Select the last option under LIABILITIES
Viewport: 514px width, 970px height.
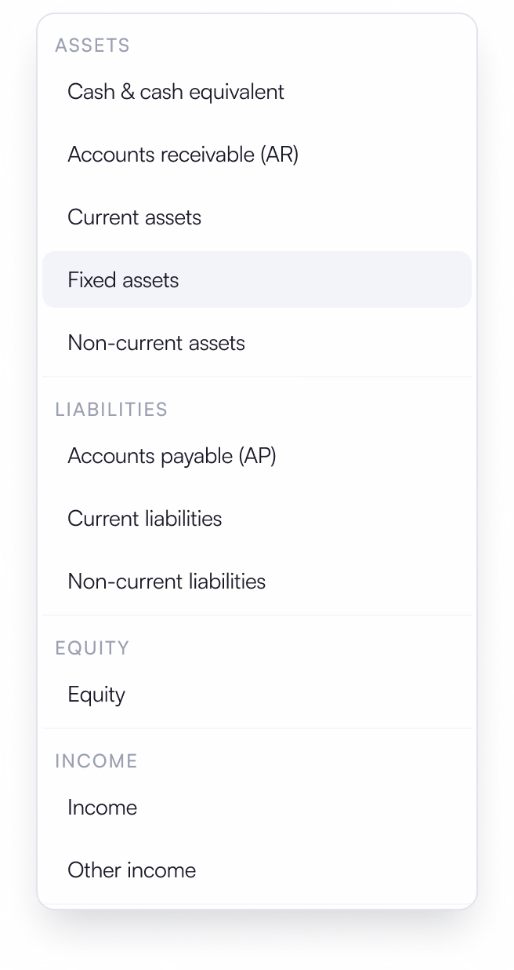pos(257,582)
